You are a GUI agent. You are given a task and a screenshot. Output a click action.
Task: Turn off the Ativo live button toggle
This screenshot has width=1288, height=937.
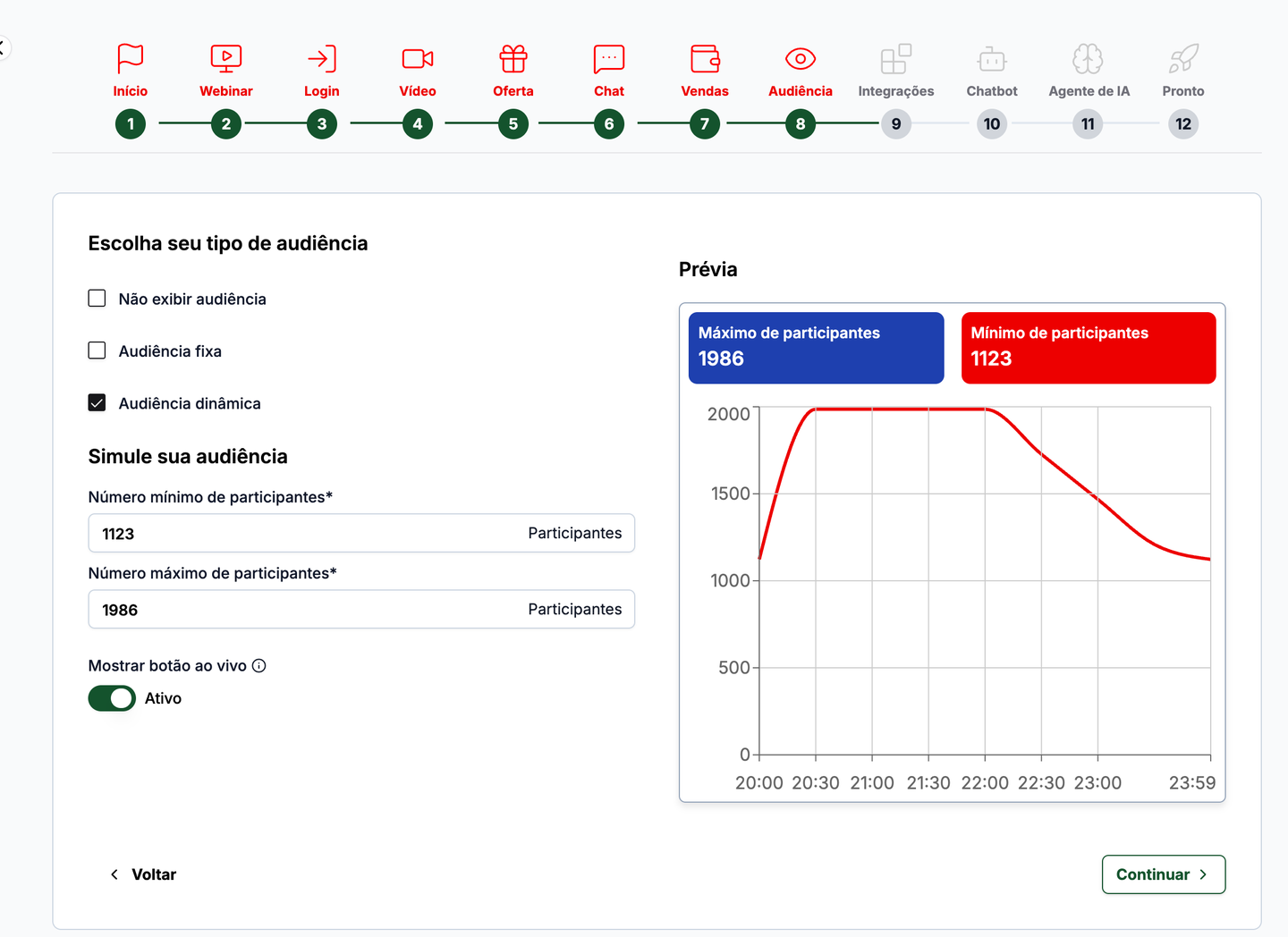pos(112,698)
